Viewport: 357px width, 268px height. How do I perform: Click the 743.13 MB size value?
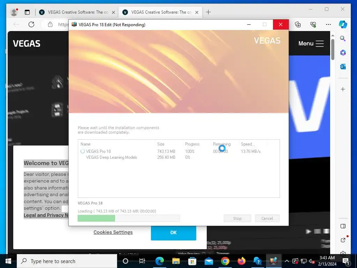pos(166,151)
